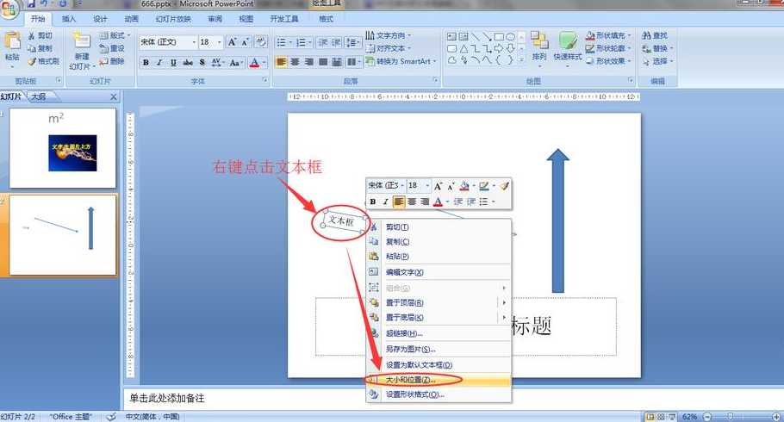Screen dimensions: 784x422
Task: Click the Undo icon in quick access toolbar
Action: (44, 4)
